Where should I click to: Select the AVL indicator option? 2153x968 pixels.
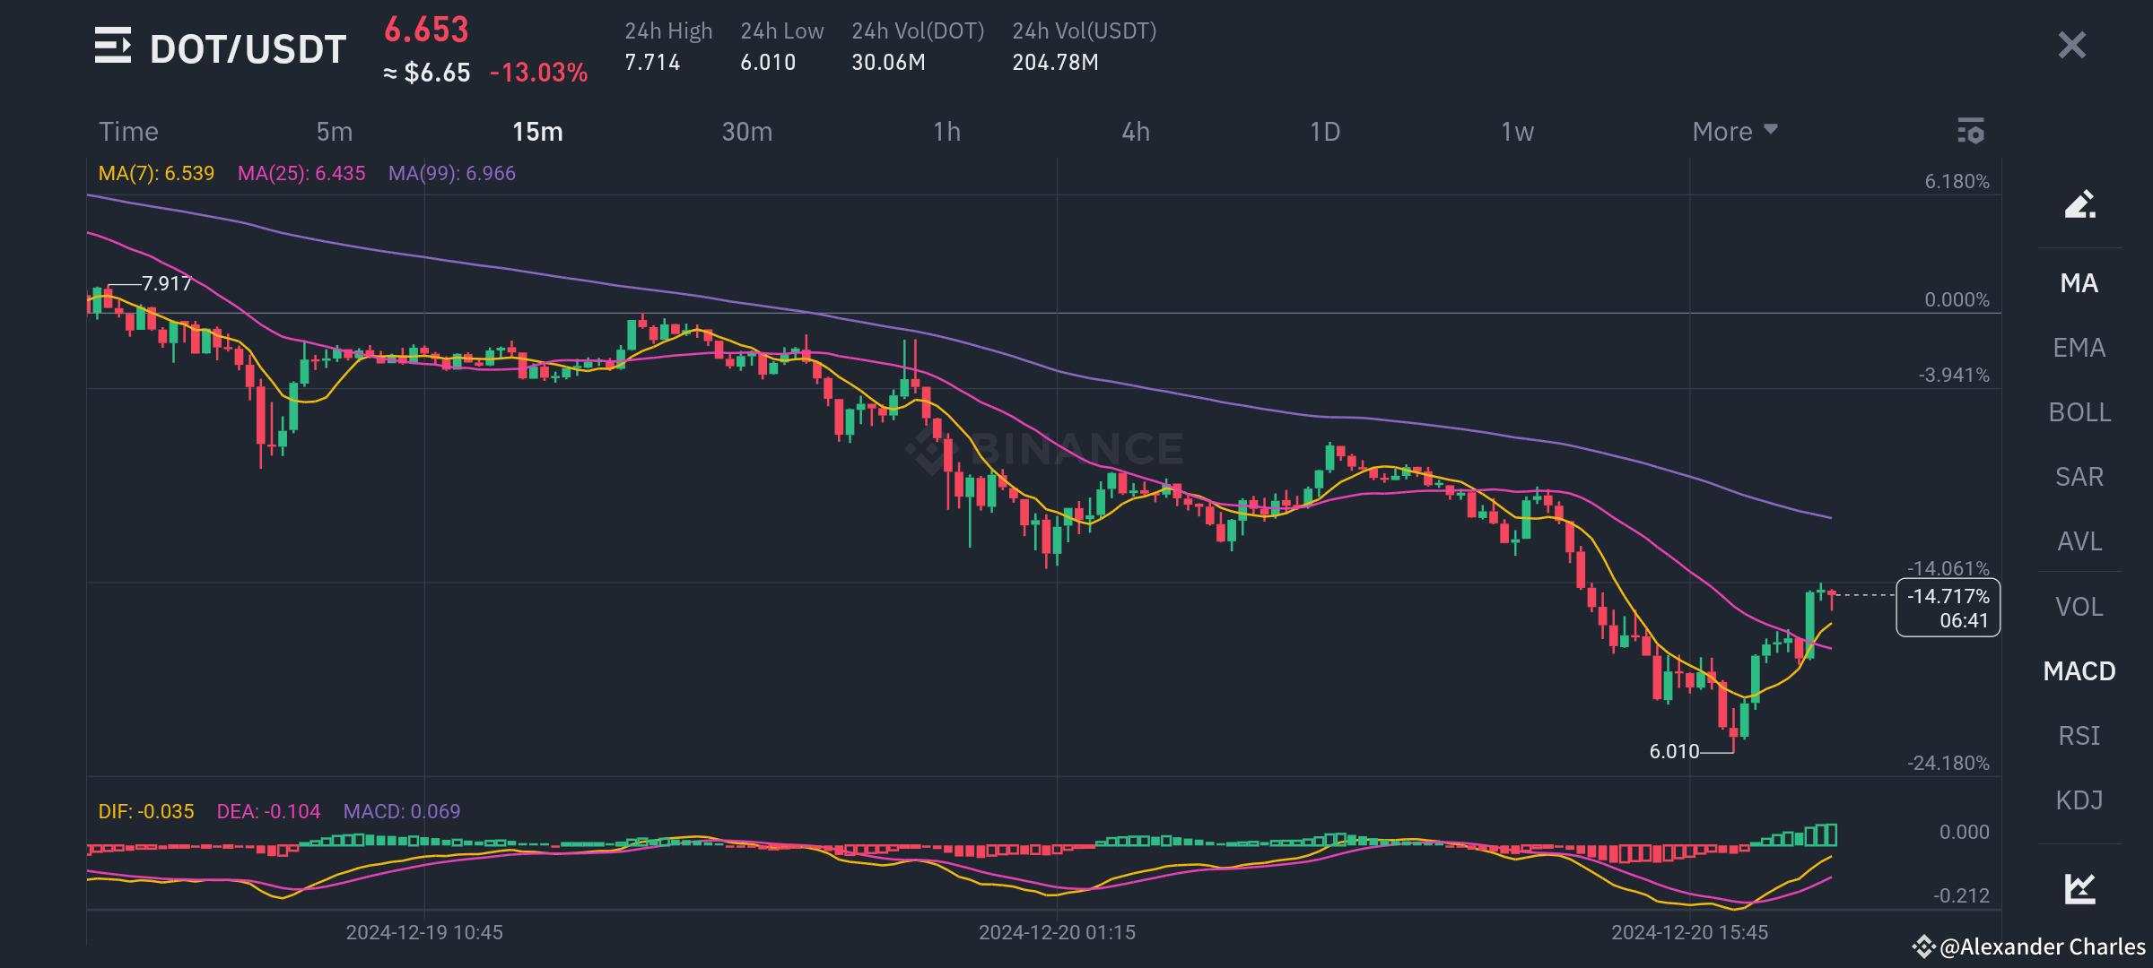[x=2079, y=541]
